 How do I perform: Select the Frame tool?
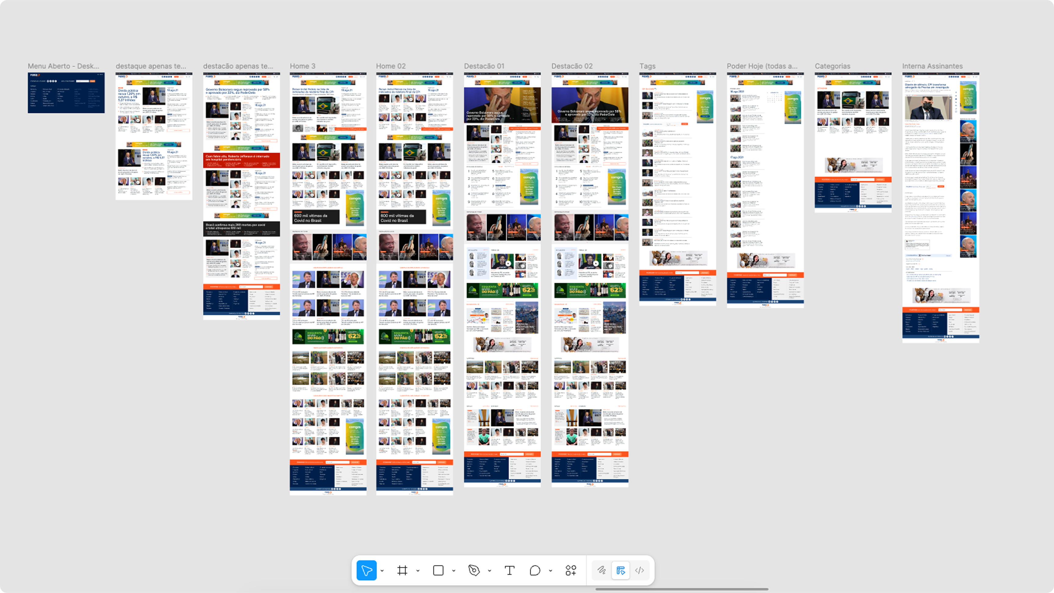[402, 570]
